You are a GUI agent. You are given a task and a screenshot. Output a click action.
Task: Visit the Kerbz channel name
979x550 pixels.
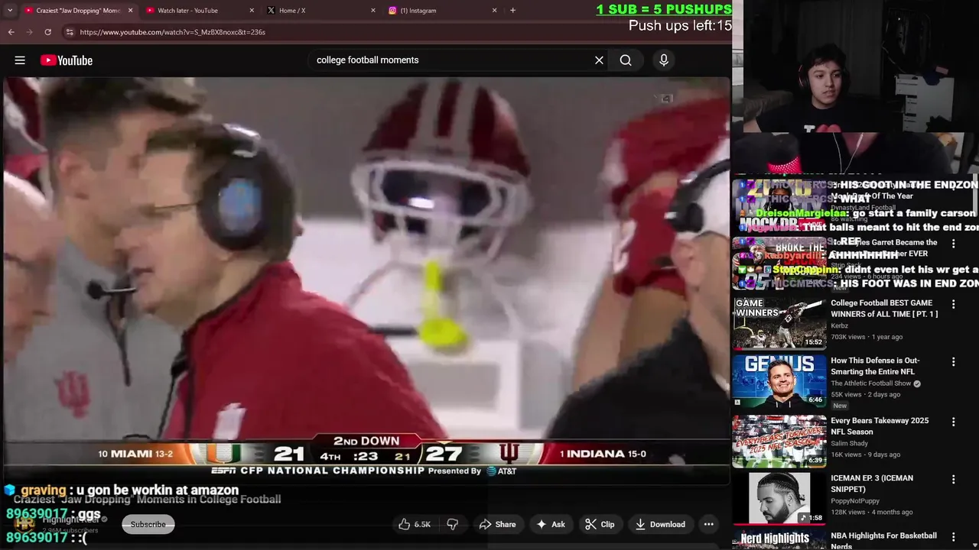839,326
